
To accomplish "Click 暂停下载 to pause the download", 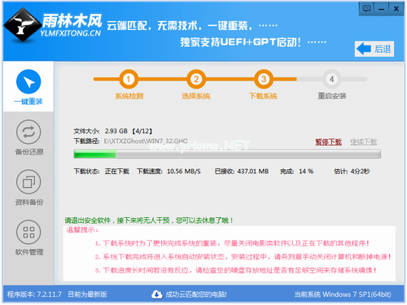I will click(328, 142).
